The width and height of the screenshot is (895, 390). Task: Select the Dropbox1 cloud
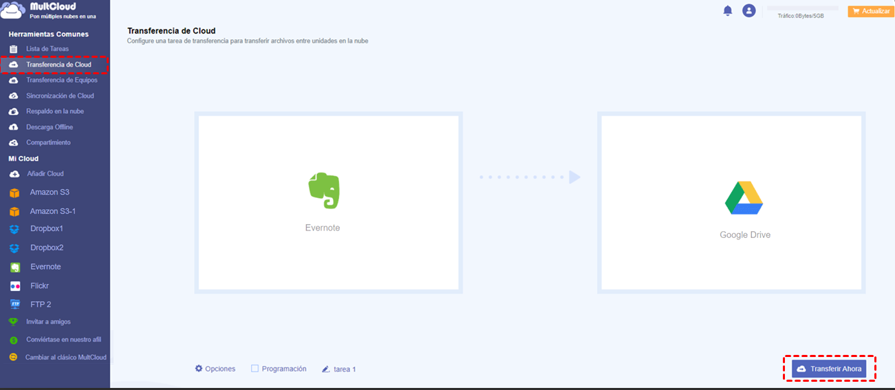tap(47, 228)
